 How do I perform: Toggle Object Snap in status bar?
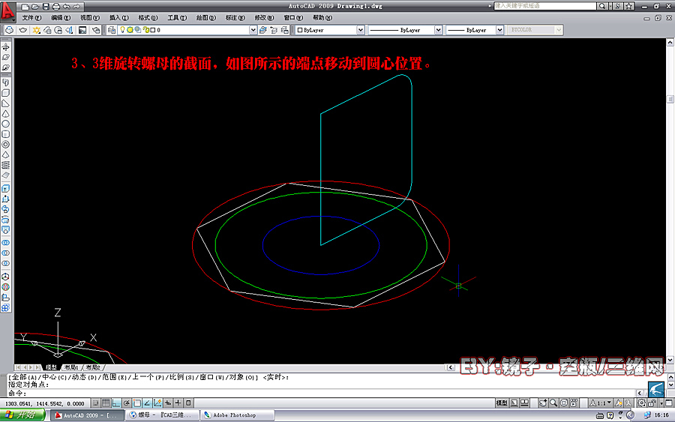[137, 403]
